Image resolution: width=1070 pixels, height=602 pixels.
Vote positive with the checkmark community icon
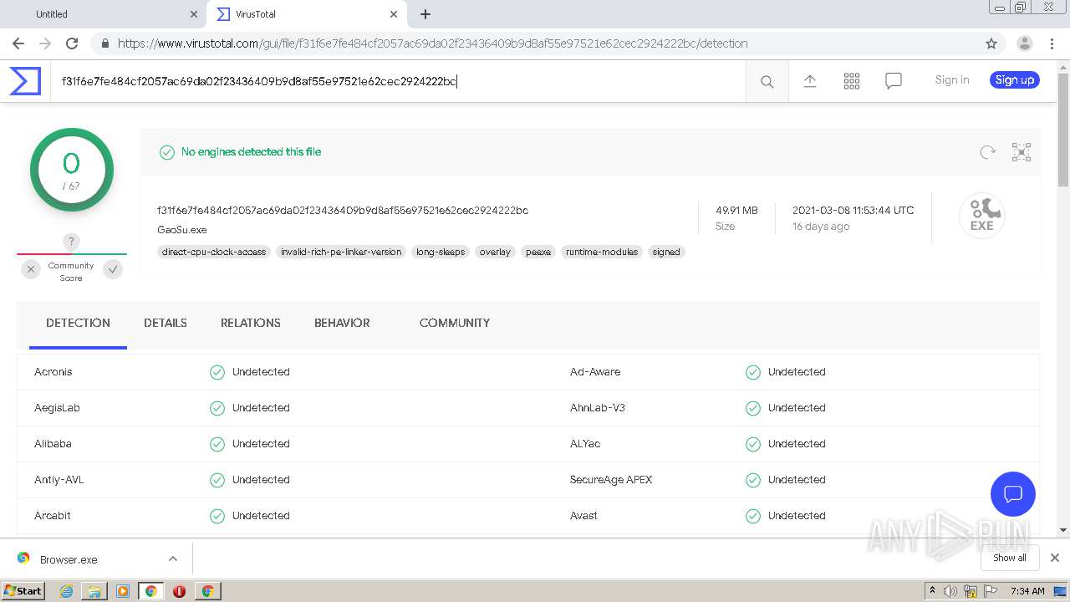point(113,269)
